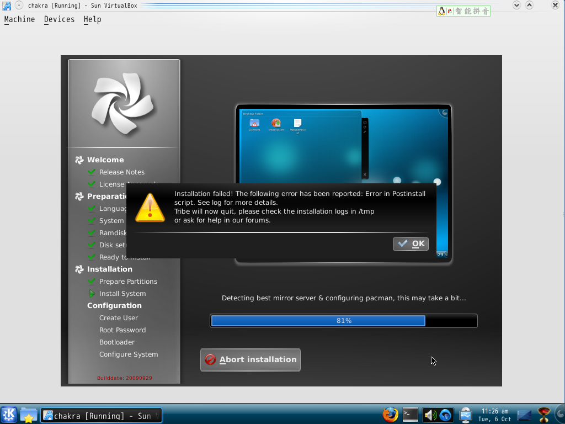Click the blue globe icon in the system tray
This screenshot has height=424, width=565.
pyautogui.click(x=446, y=415)
